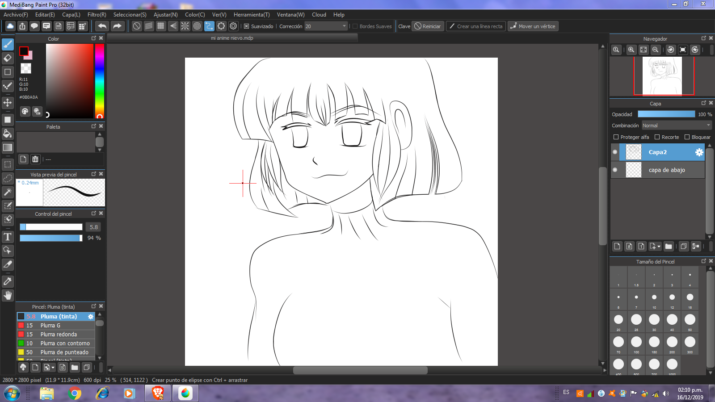
Task: Open the Capa menu
Action: coord(71,15)
